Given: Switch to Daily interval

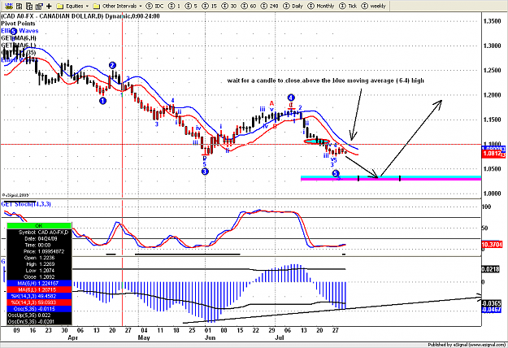Looking at the screenshot, I should [293, 6].
